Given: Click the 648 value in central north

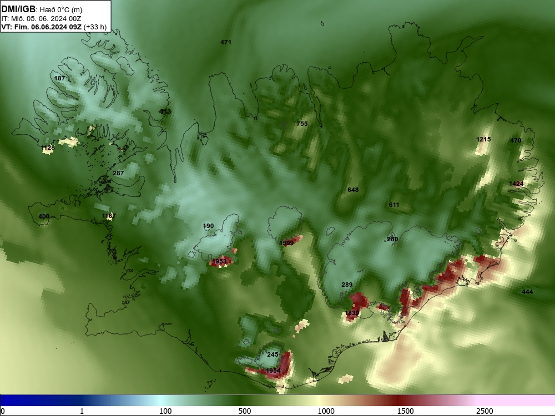Looking at the screenshot, I should (x=353, y=190).
